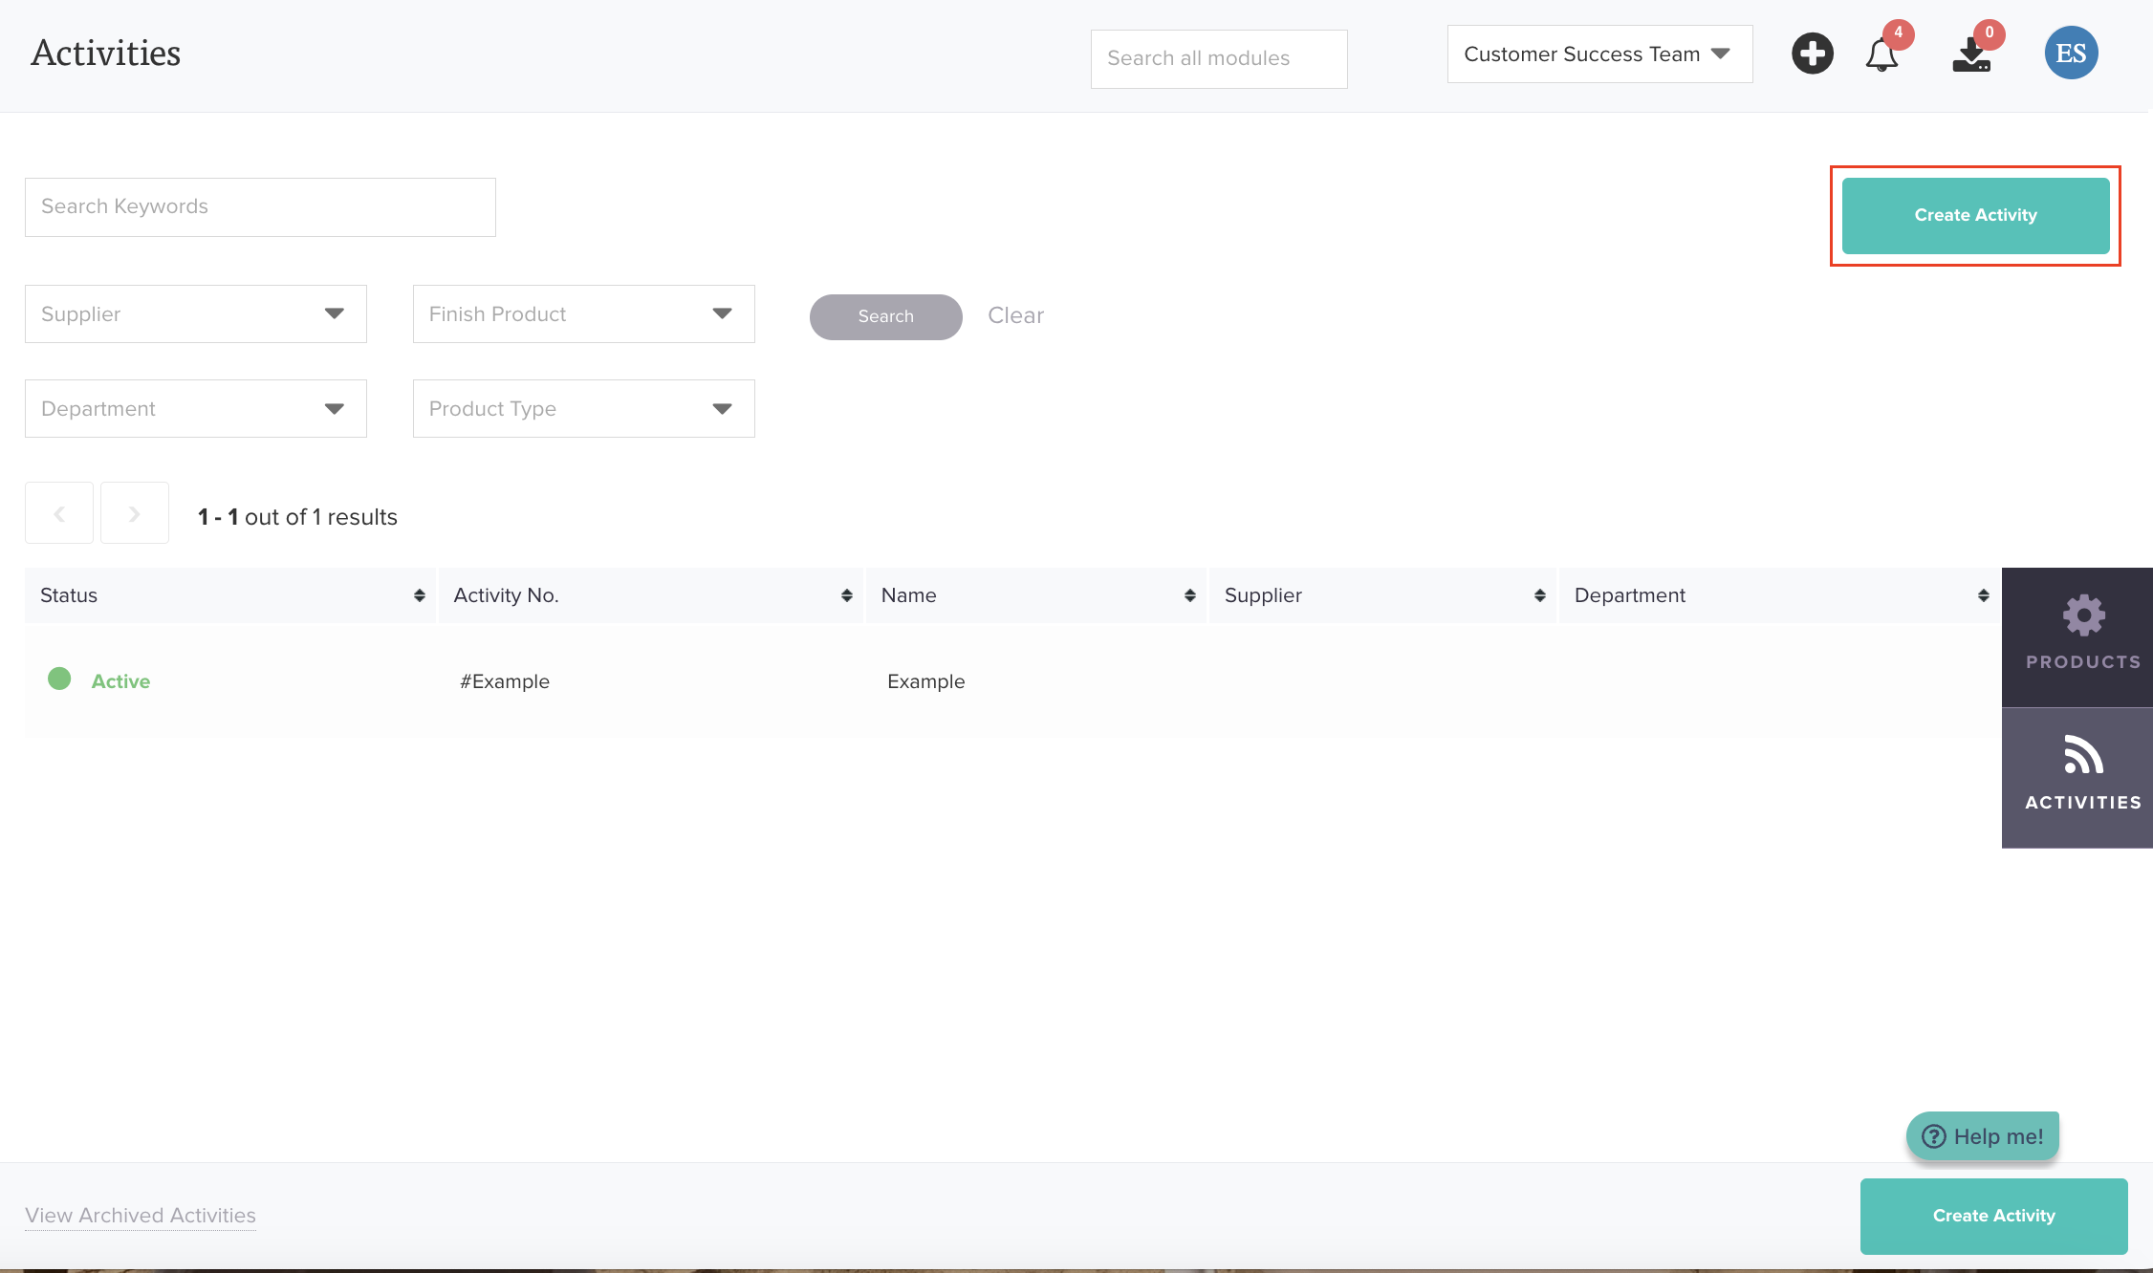Open the ES user avatar menu
Image resolution: width=2153 pixels, height=1273 pixels.
(2071, 54)
